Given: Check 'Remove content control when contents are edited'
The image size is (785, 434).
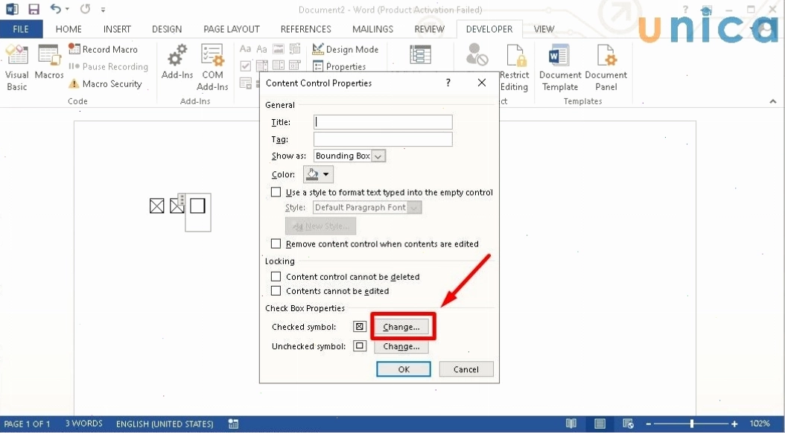Looking at the screenshot, I should coord(276,243).
